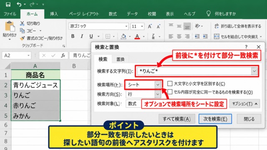The image size is (267, 150).
Task: Open the 検索方向 行 dropdown
Action: pyautogui.click(x=158, y=94)
